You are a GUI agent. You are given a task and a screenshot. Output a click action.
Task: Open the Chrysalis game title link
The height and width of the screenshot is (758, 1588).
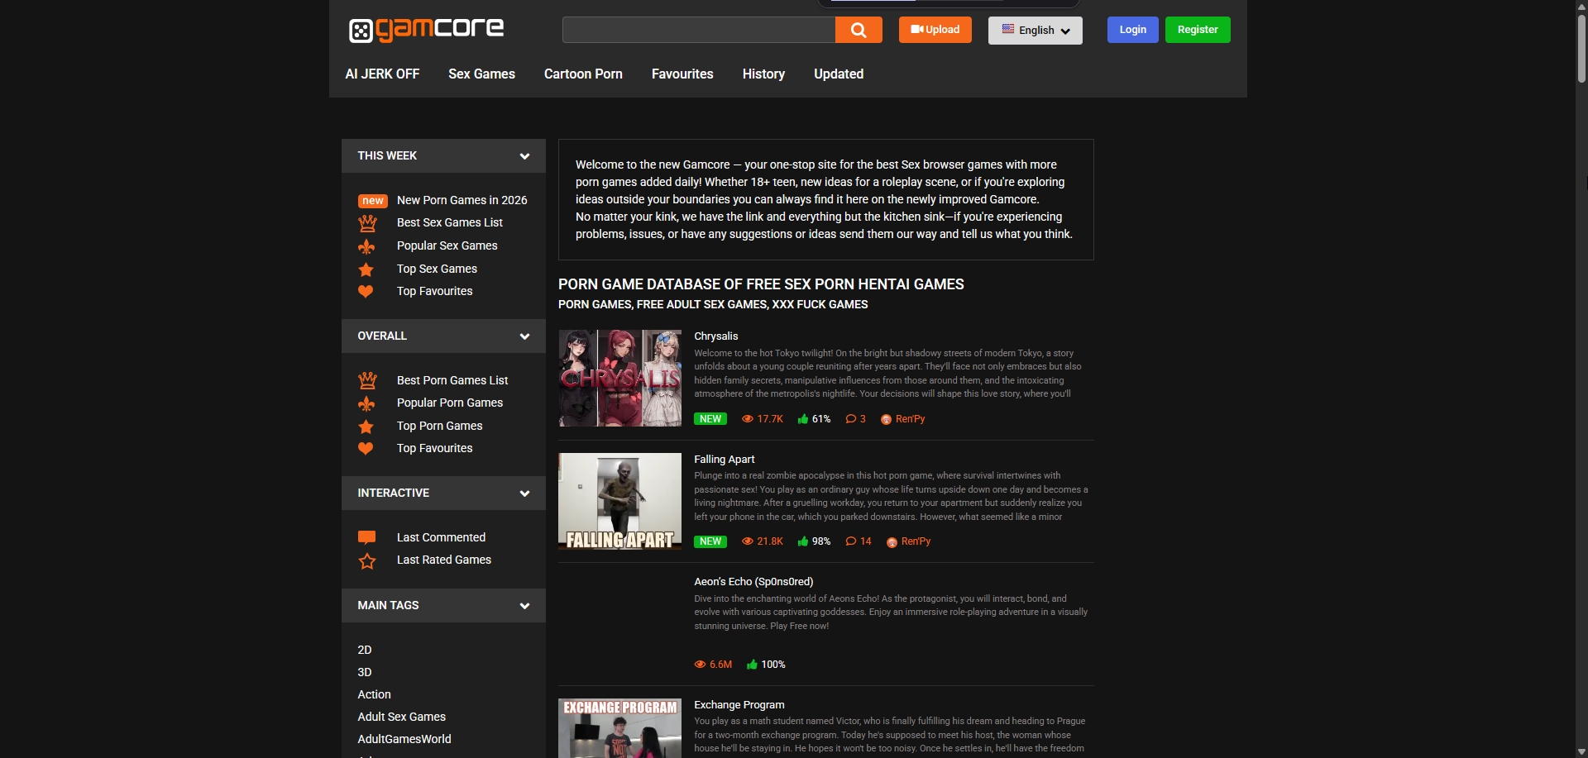715,336
